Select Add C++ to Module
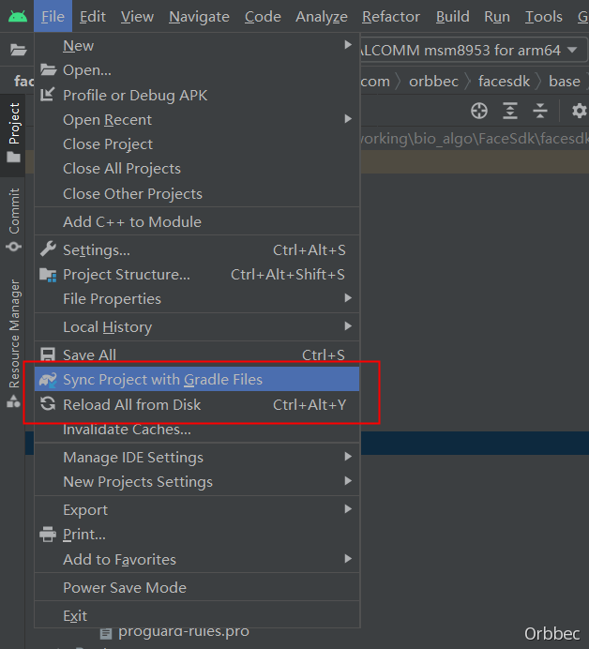Screen dimensions: 589x649 pyautogui.click(x=197, y=222)
